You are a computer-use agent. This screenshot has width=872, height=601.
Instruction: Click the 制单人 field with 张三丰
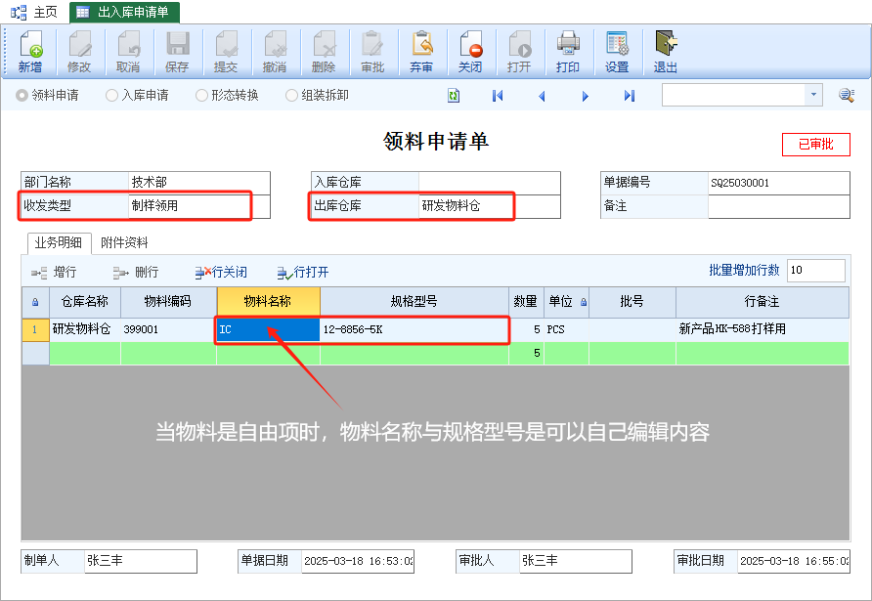pyautogui.click(x=141, y=561)
